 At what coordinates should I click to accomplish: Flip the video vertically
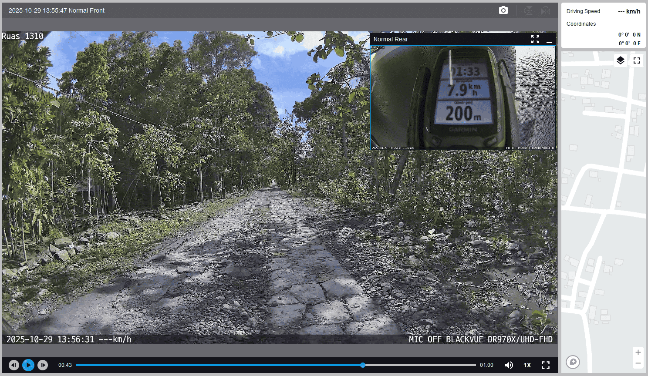[x=528, y=10]
